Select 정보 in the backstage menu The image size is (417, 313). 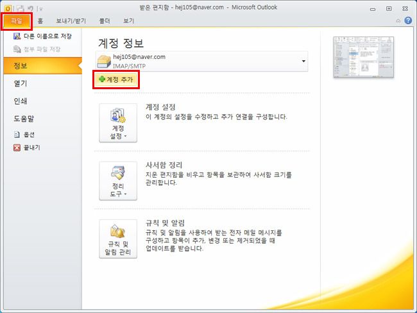pos(42,65)
